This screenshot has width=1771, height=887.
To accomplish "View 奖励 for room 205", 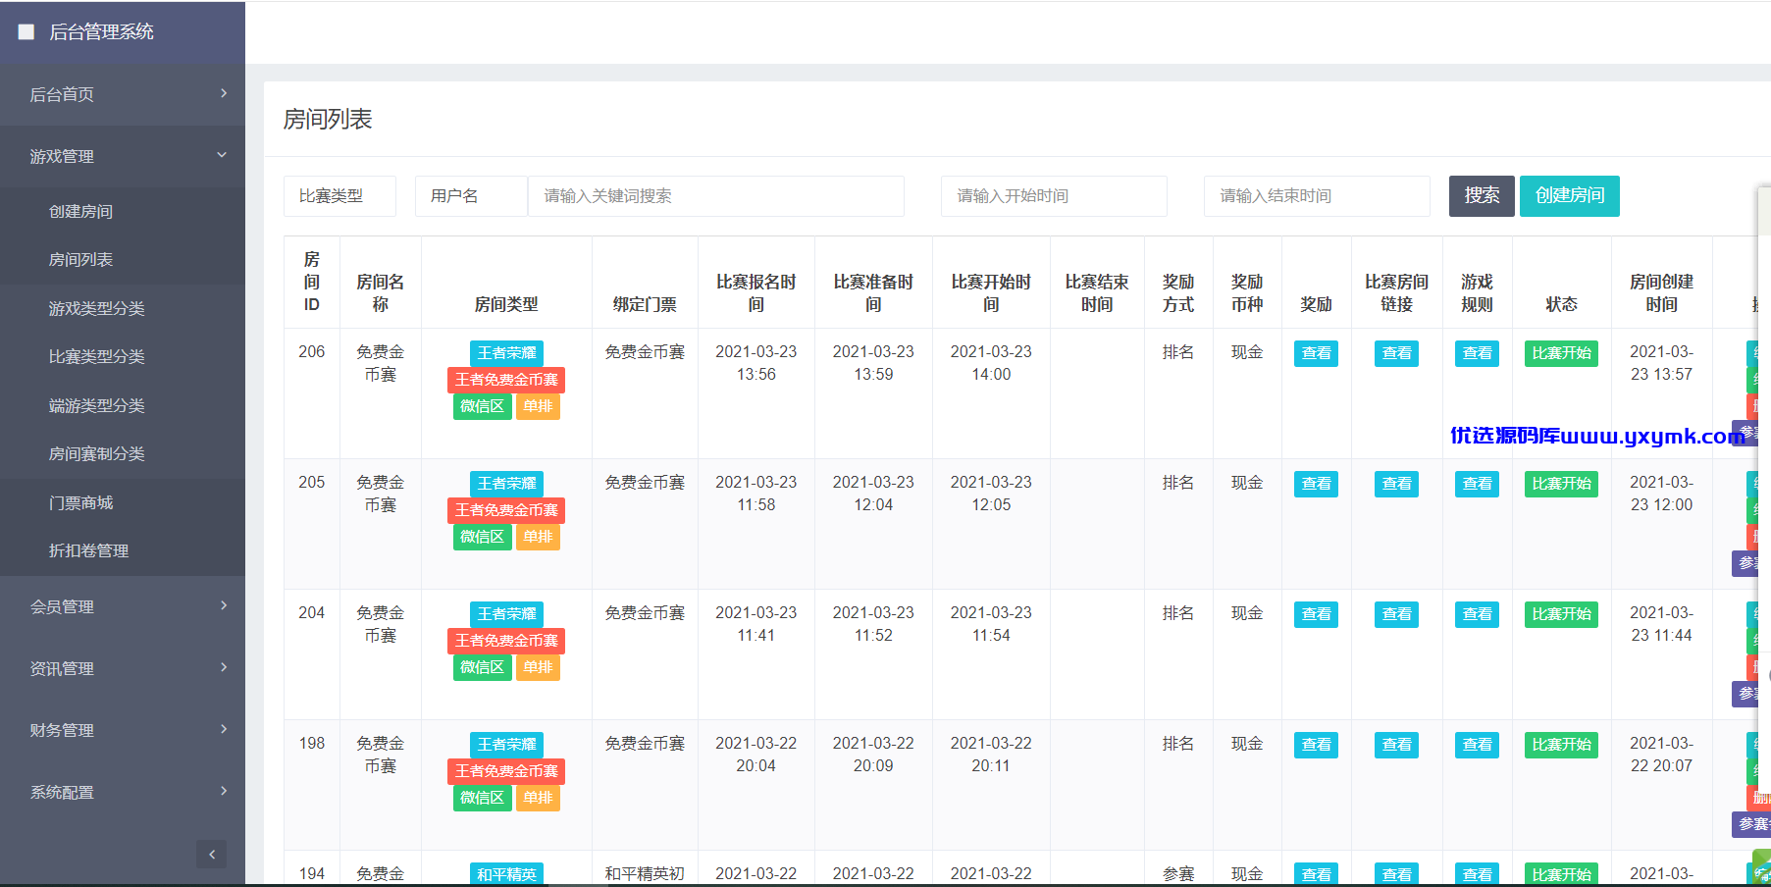I will [x=1316, y=484].
